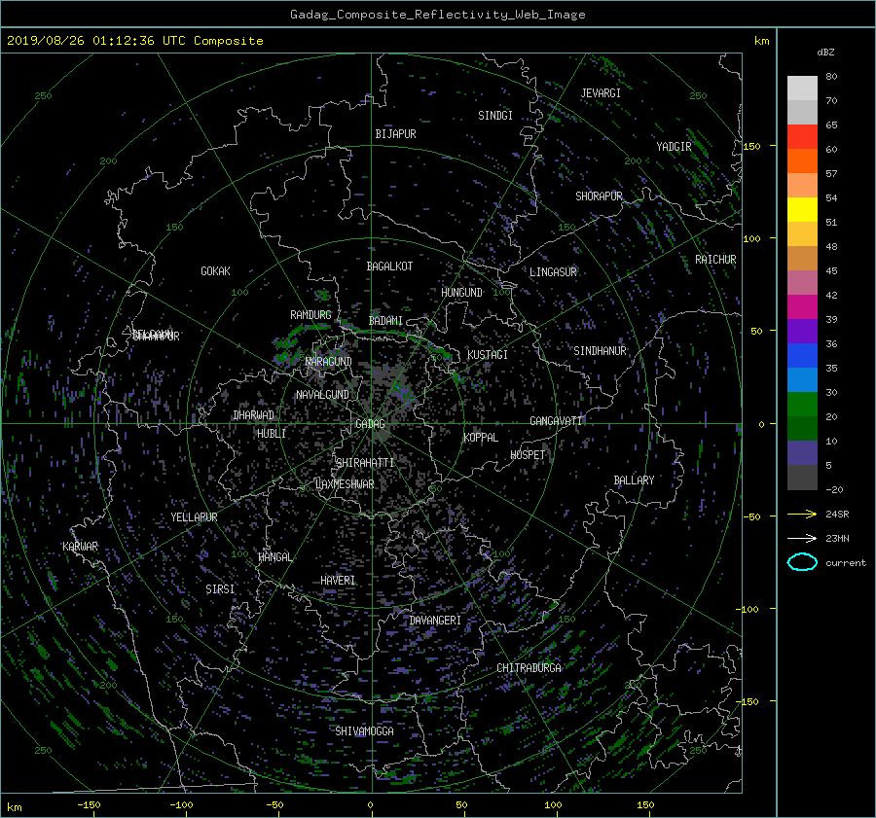Select the 'DAVANGERI' label
This screenshot has height=818, width=876.
435,621
